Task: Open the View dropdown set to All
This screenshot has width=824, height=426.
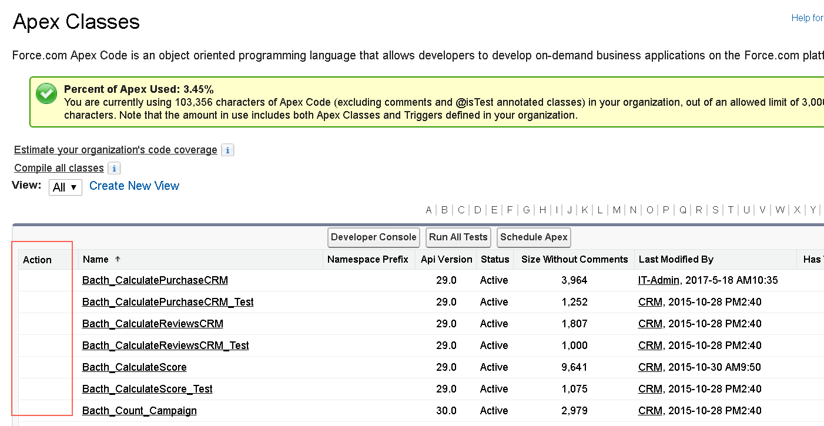Action: pyautogui.click(x=65, y=187)
